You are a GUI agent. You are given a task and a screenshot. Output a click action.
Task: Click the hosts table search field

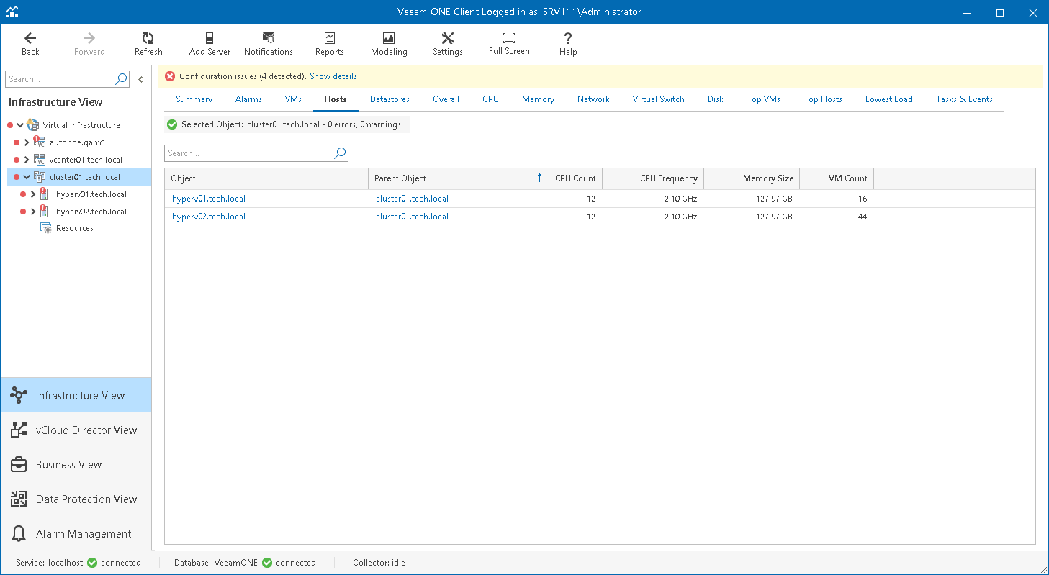(248, 153)
